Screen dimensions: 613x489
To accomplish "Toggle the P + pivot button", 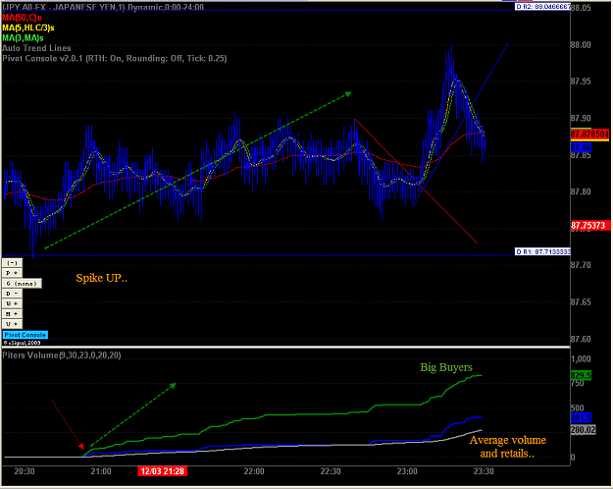I will pos(12,273).
